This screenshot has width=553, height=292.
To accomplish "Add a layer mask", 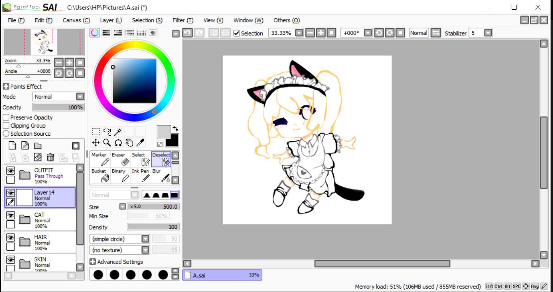I will click(x=76, y=146).
